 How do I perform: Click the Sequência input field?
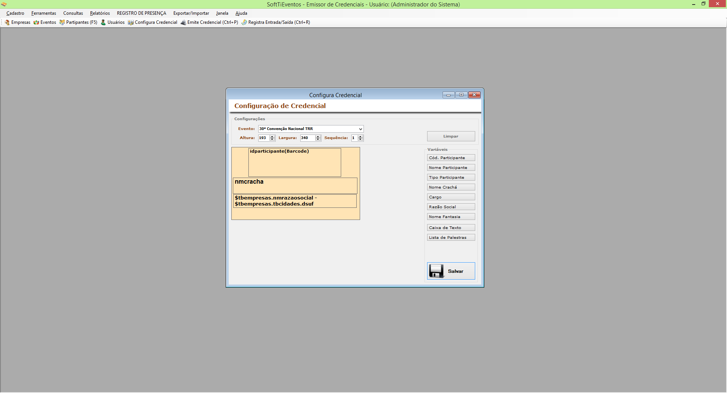coord(354,138)
